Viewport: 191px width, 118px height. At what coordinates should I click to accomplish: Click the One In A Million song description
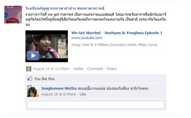[x=114, y=45]
